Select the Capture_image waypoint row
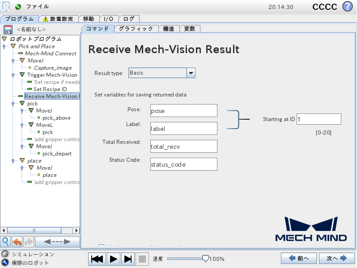 click(x=53, y=68)
